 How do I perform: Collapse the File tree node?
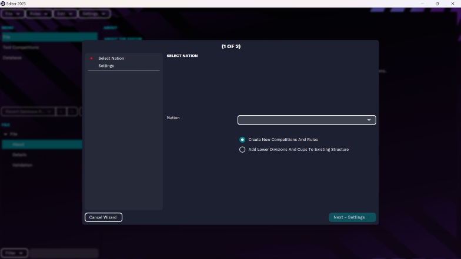[x=5, y=134]
